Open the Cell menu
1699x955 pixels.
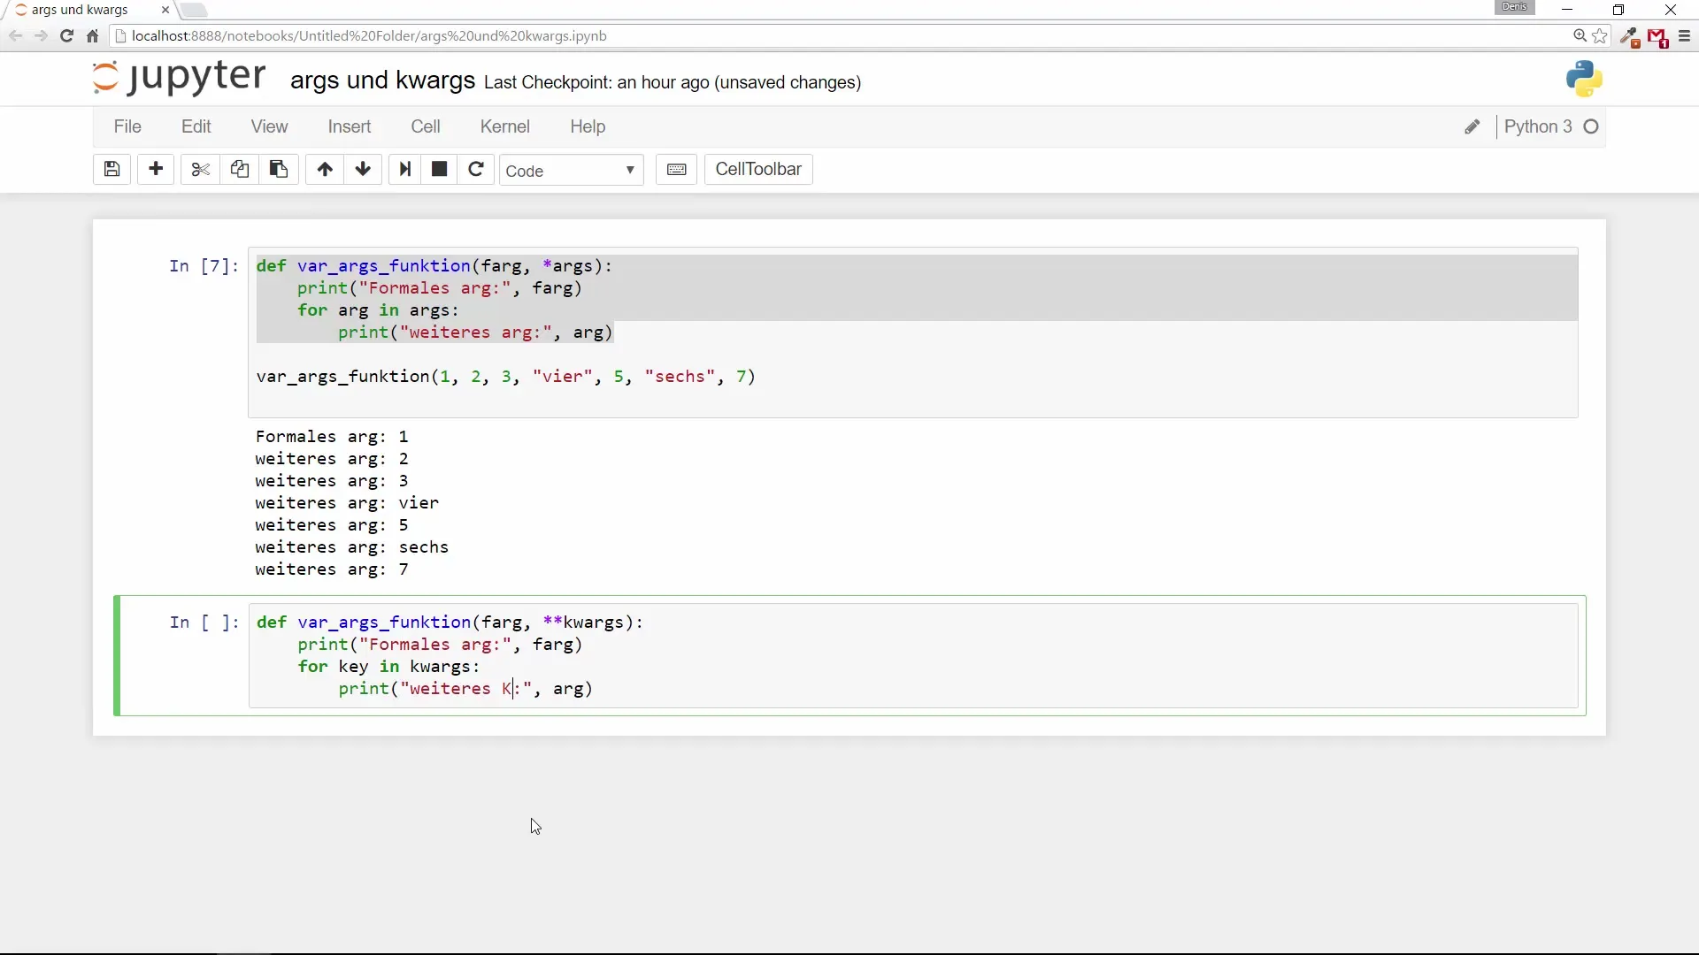(426, 126)
